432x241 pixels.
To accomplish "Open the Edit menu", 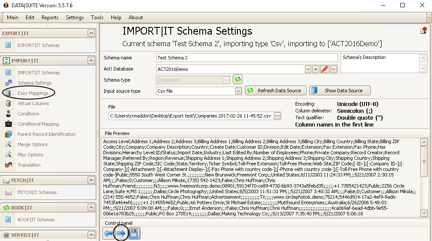I will tap(30, 18).
